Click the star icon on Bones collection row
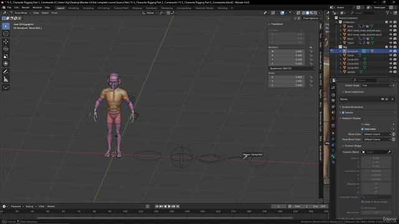 click(x=387, y=99)
